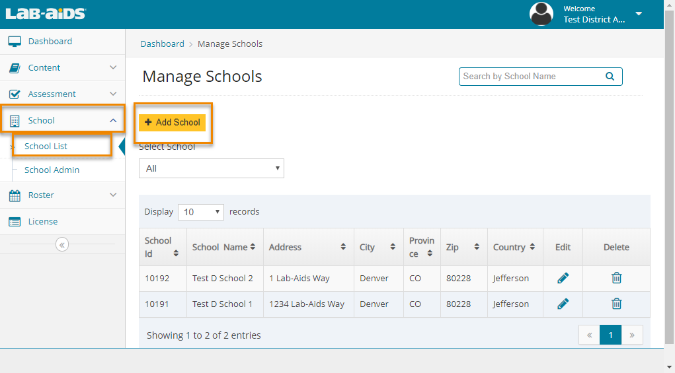This screenshot has height=373, width=675.
Task: Click the Add School button
Action: tap(173, 122)
